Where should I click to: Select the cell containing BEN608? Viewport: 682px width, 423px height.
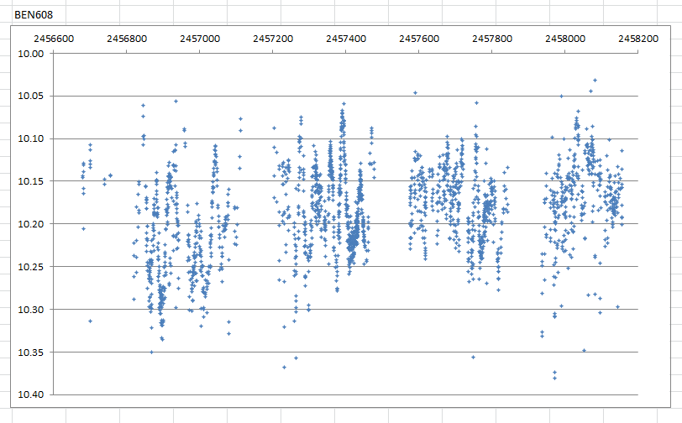click(34, 15)
